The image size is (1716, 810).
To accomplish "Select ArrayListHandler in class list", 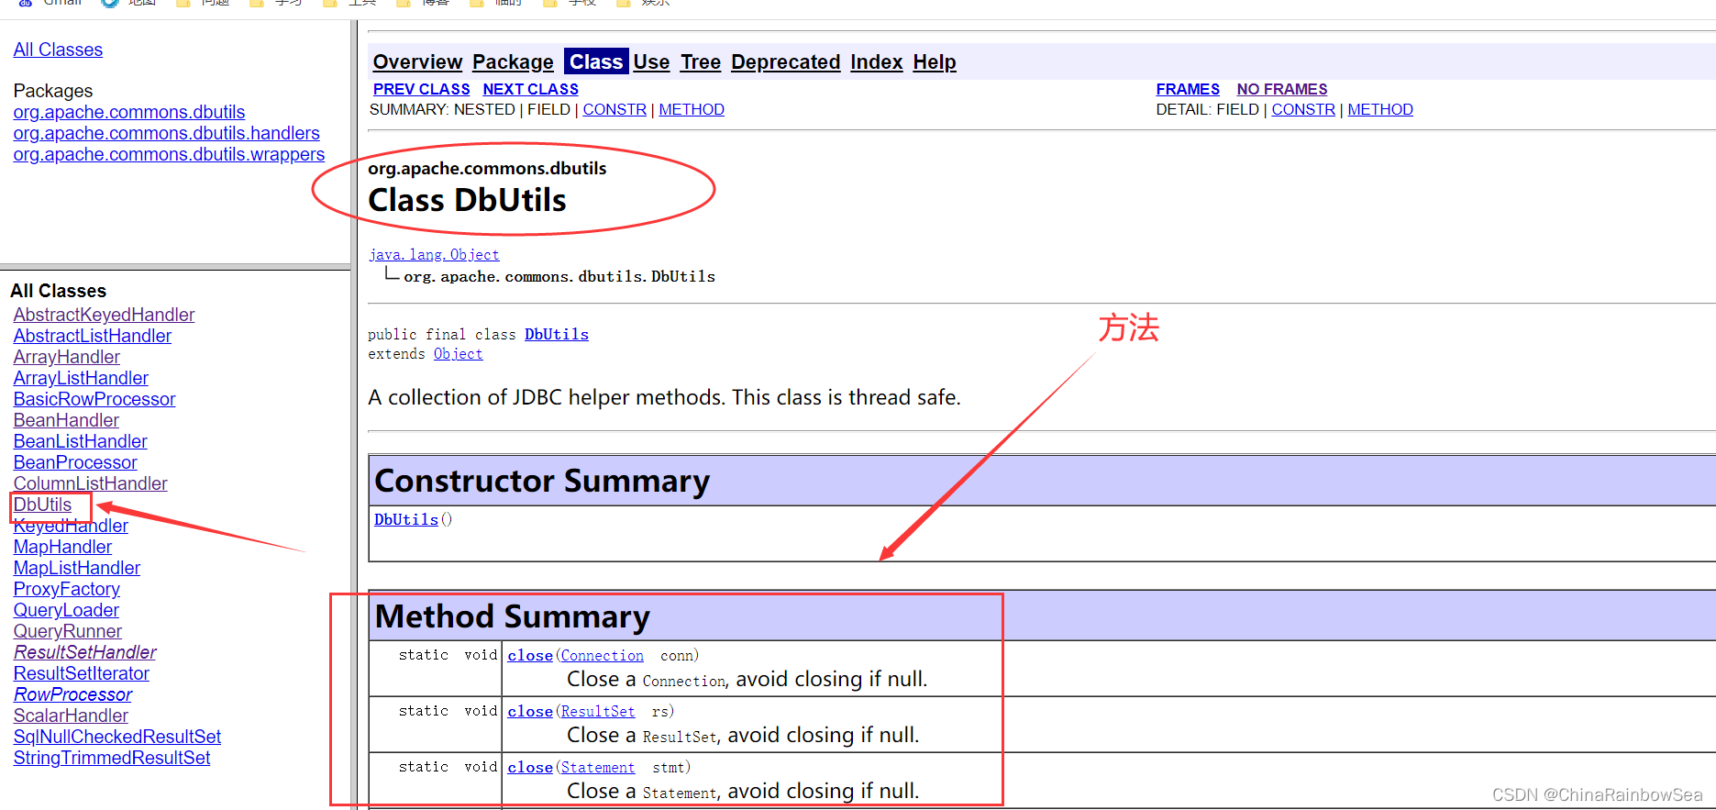I will (x=81, y=378).
